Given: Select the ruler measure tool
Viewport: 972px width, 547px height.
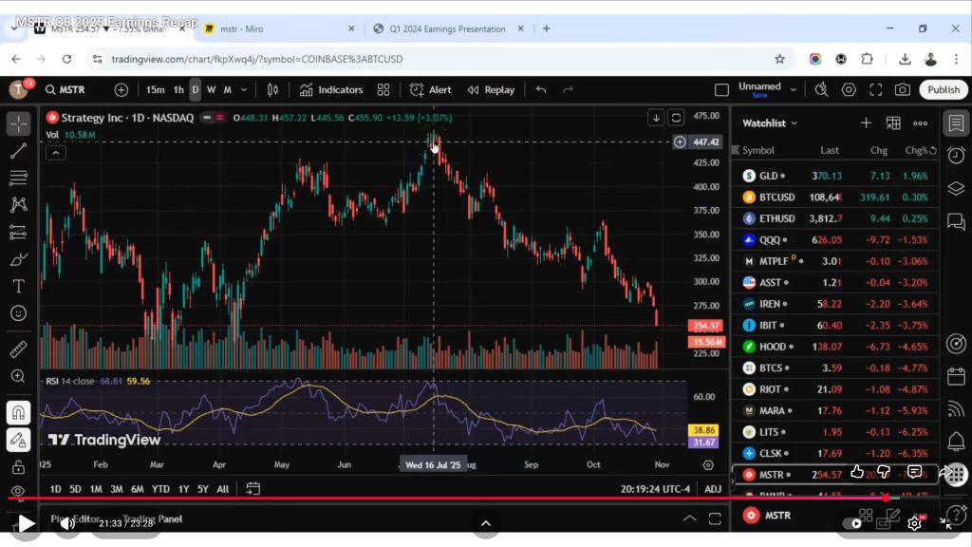Looking at the screenshot, I should (18, 349).
